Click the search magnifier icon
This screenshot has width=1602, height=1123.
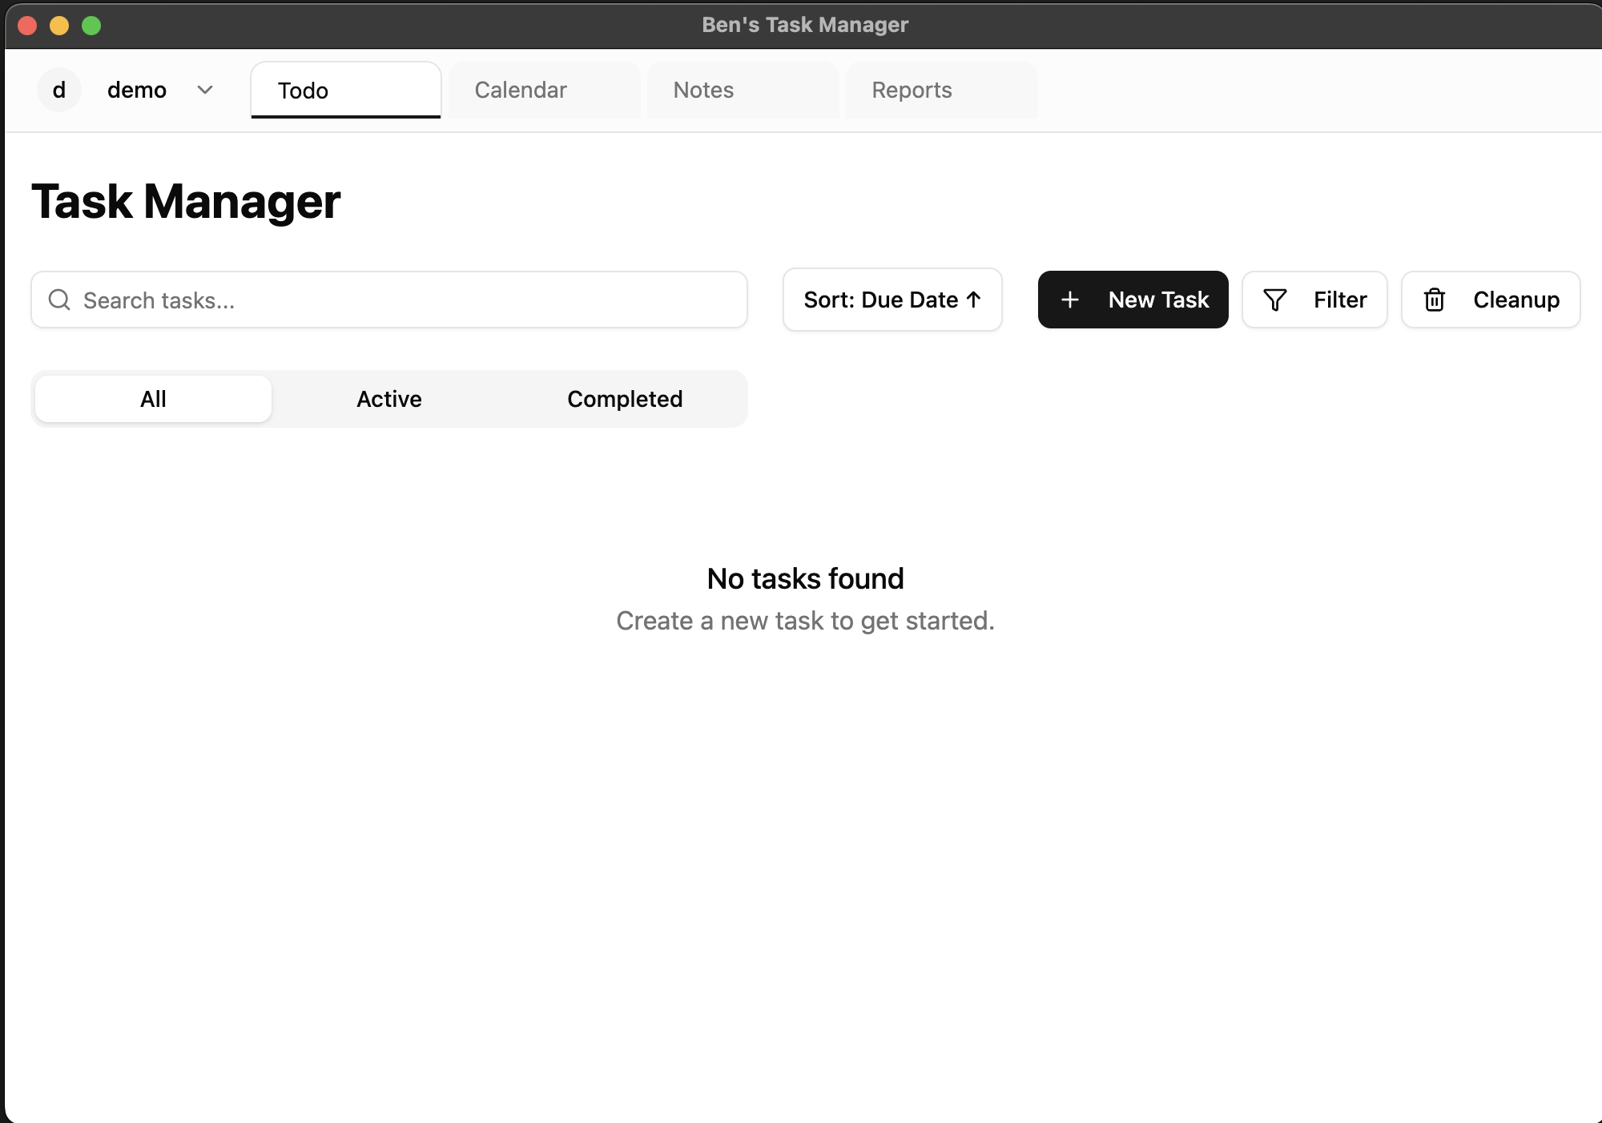click(x=58, y=300)
